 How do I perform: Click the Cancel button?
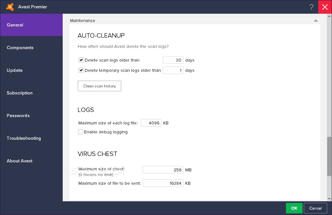315,208
